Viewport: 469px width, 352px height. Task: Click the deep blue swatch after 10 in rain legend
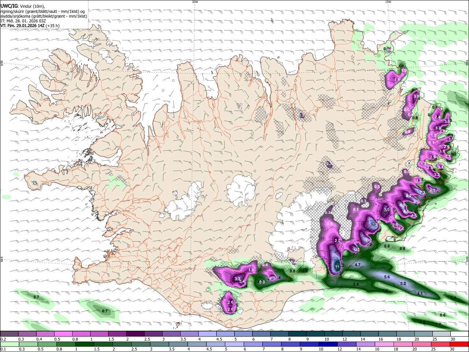[x=327, y=344]
